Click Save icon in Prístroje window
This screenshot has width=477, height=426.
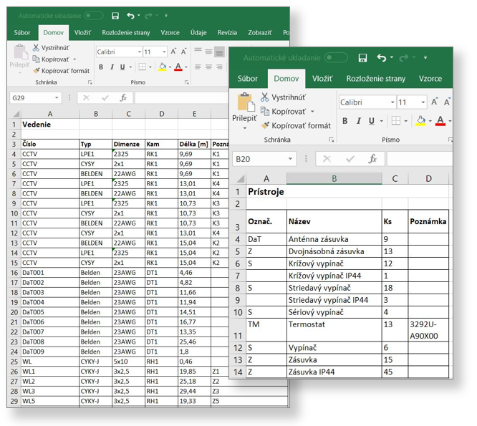pyautogui.click(x=362, y=57)
